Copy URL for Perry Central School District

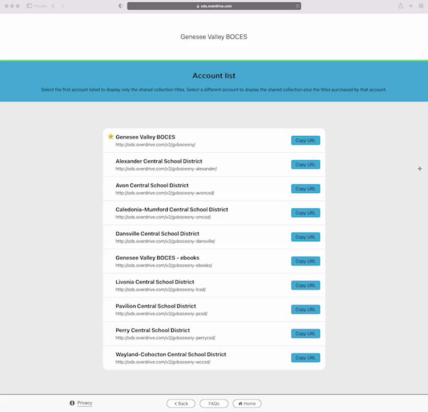click(x=306, y=334)
